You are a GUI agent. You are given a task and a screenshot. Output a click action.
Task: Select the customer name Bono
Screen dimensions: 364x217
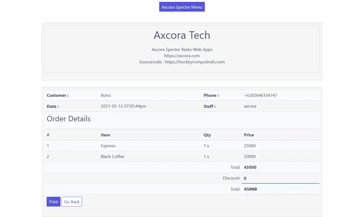(x=106, y=95)
